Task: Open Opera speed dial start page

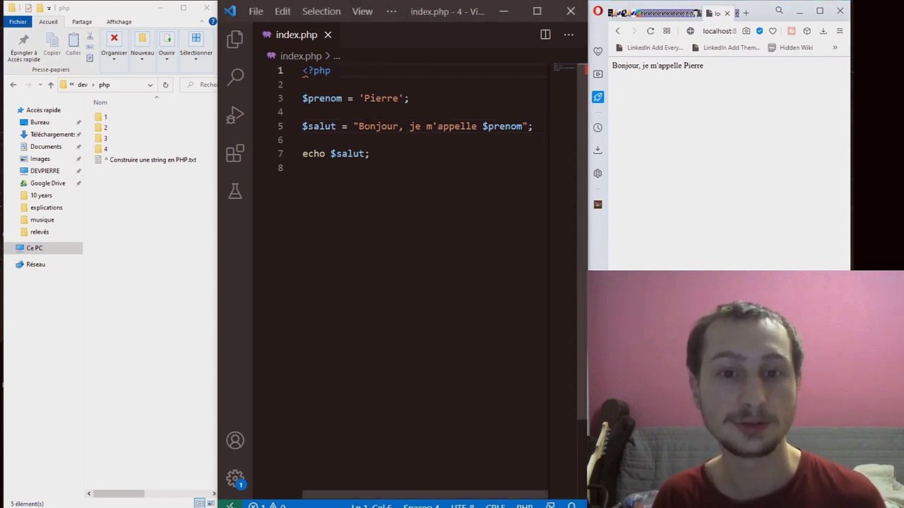Action: (x=667, y=31)
